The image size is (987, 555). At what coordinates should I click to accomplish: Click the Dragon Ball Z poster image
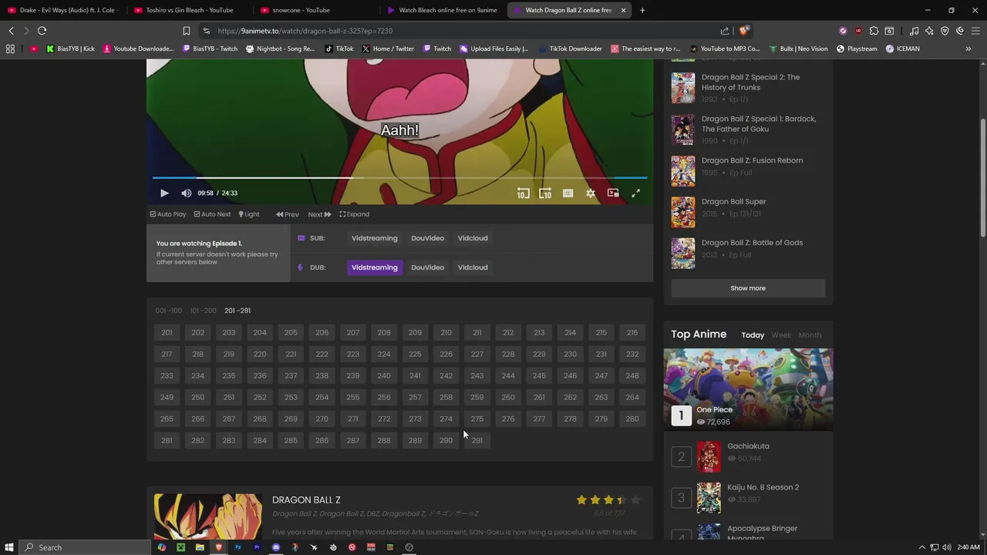pyautogui.click(x=207, y=516)
